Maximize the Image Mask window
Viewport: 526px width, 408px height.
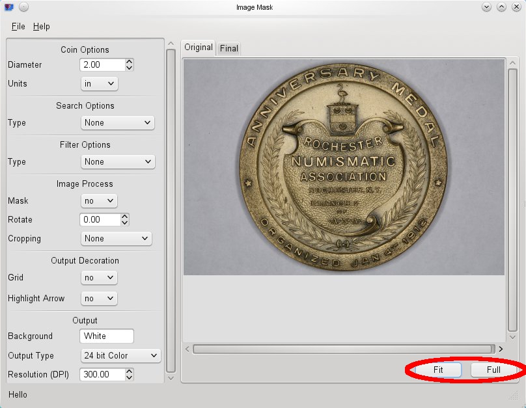click(x=501, y=7)
